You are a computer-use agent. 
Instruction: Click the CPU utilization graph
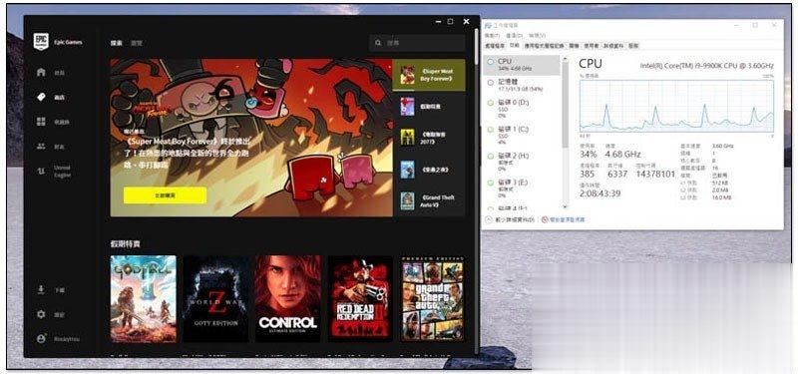point(676,106)
